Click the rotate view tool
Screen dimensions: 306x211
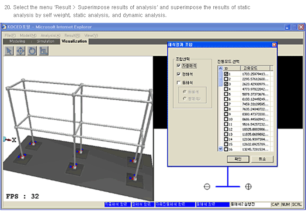pos(31,51)
